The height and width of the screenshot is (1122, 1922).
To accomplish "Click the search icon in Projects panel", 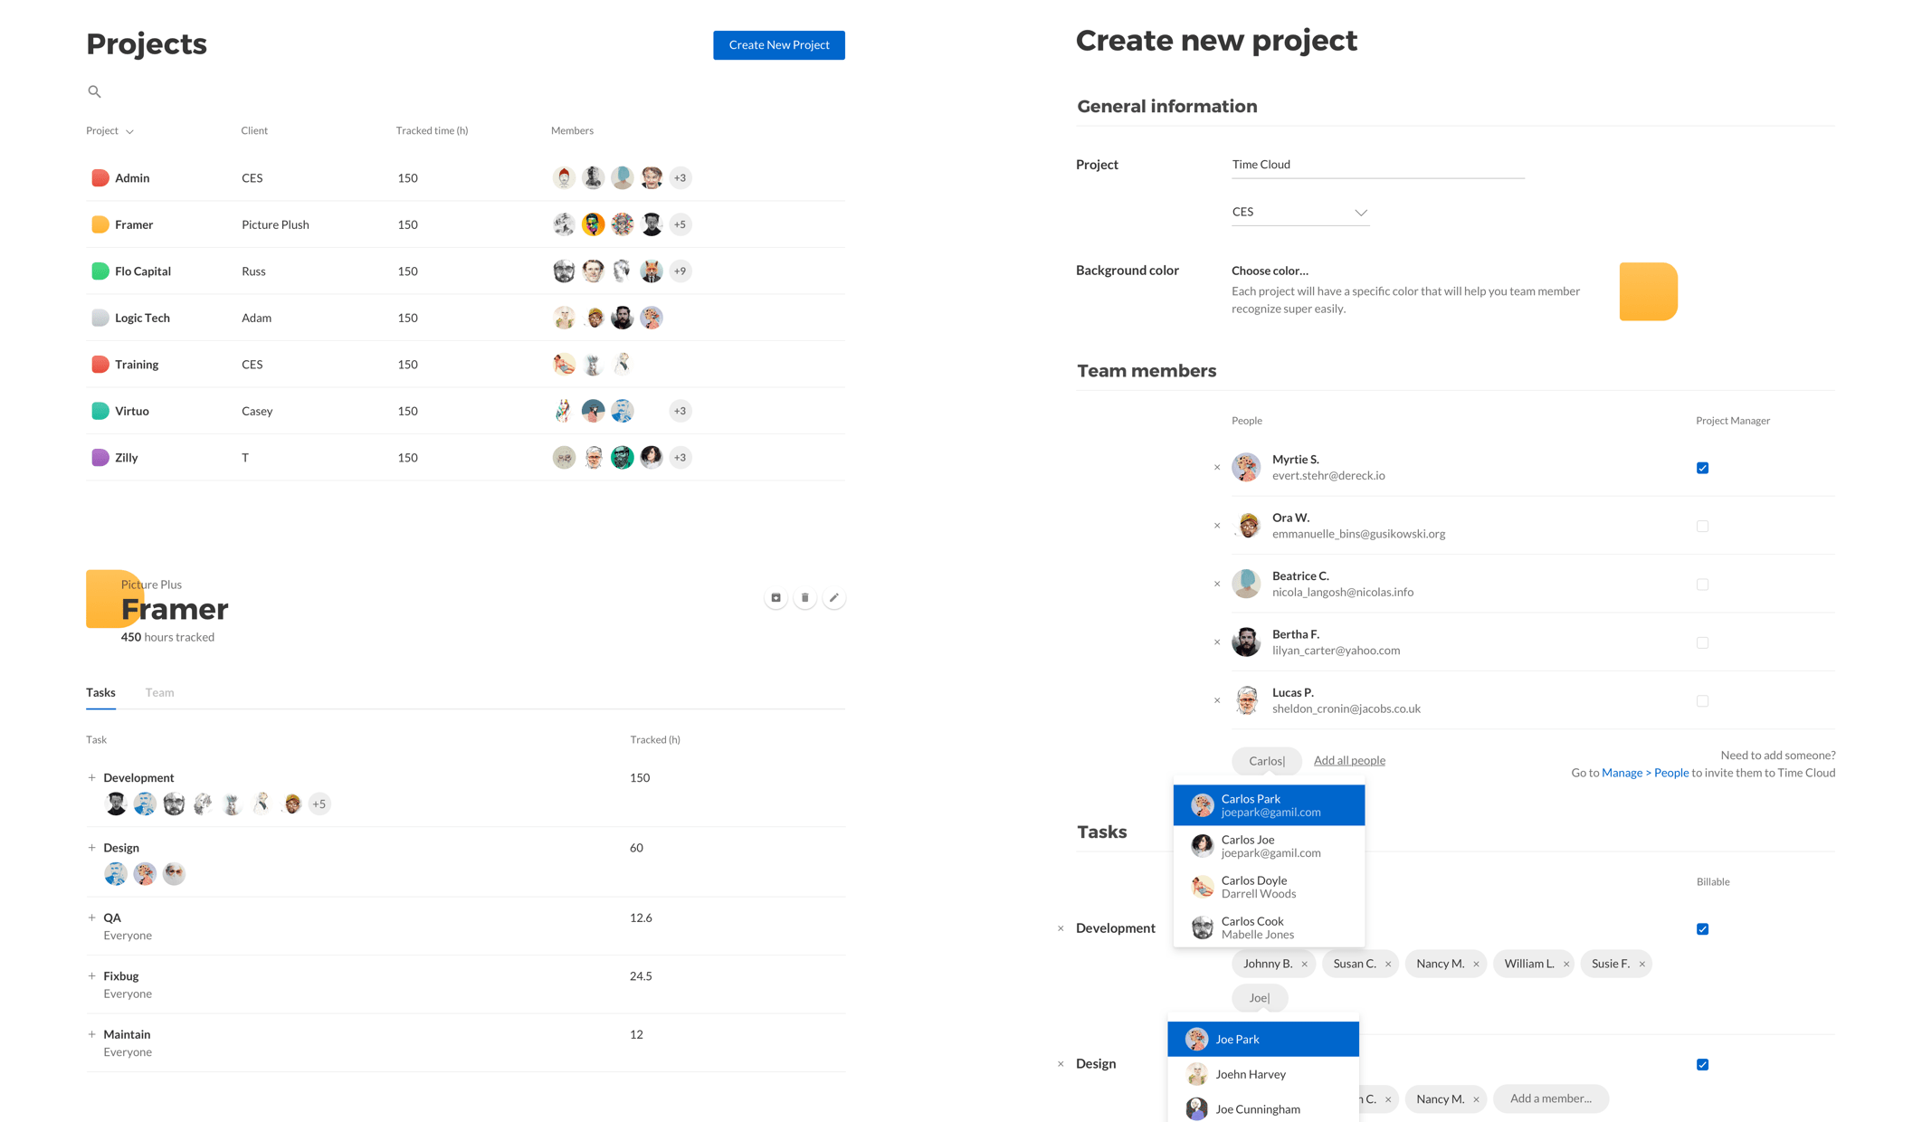I will tap(93, 90).
